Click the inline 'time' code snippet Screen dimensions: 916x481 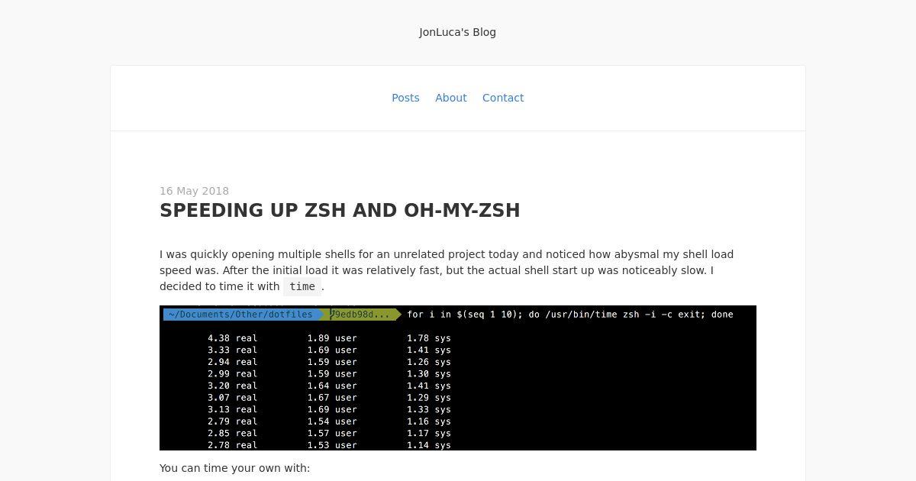coord(302,287)
